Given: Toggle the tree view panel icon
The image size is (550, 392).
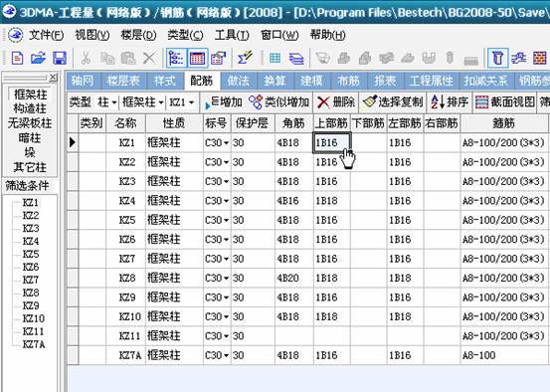Looking at the screenshot, I should [176, 58].
